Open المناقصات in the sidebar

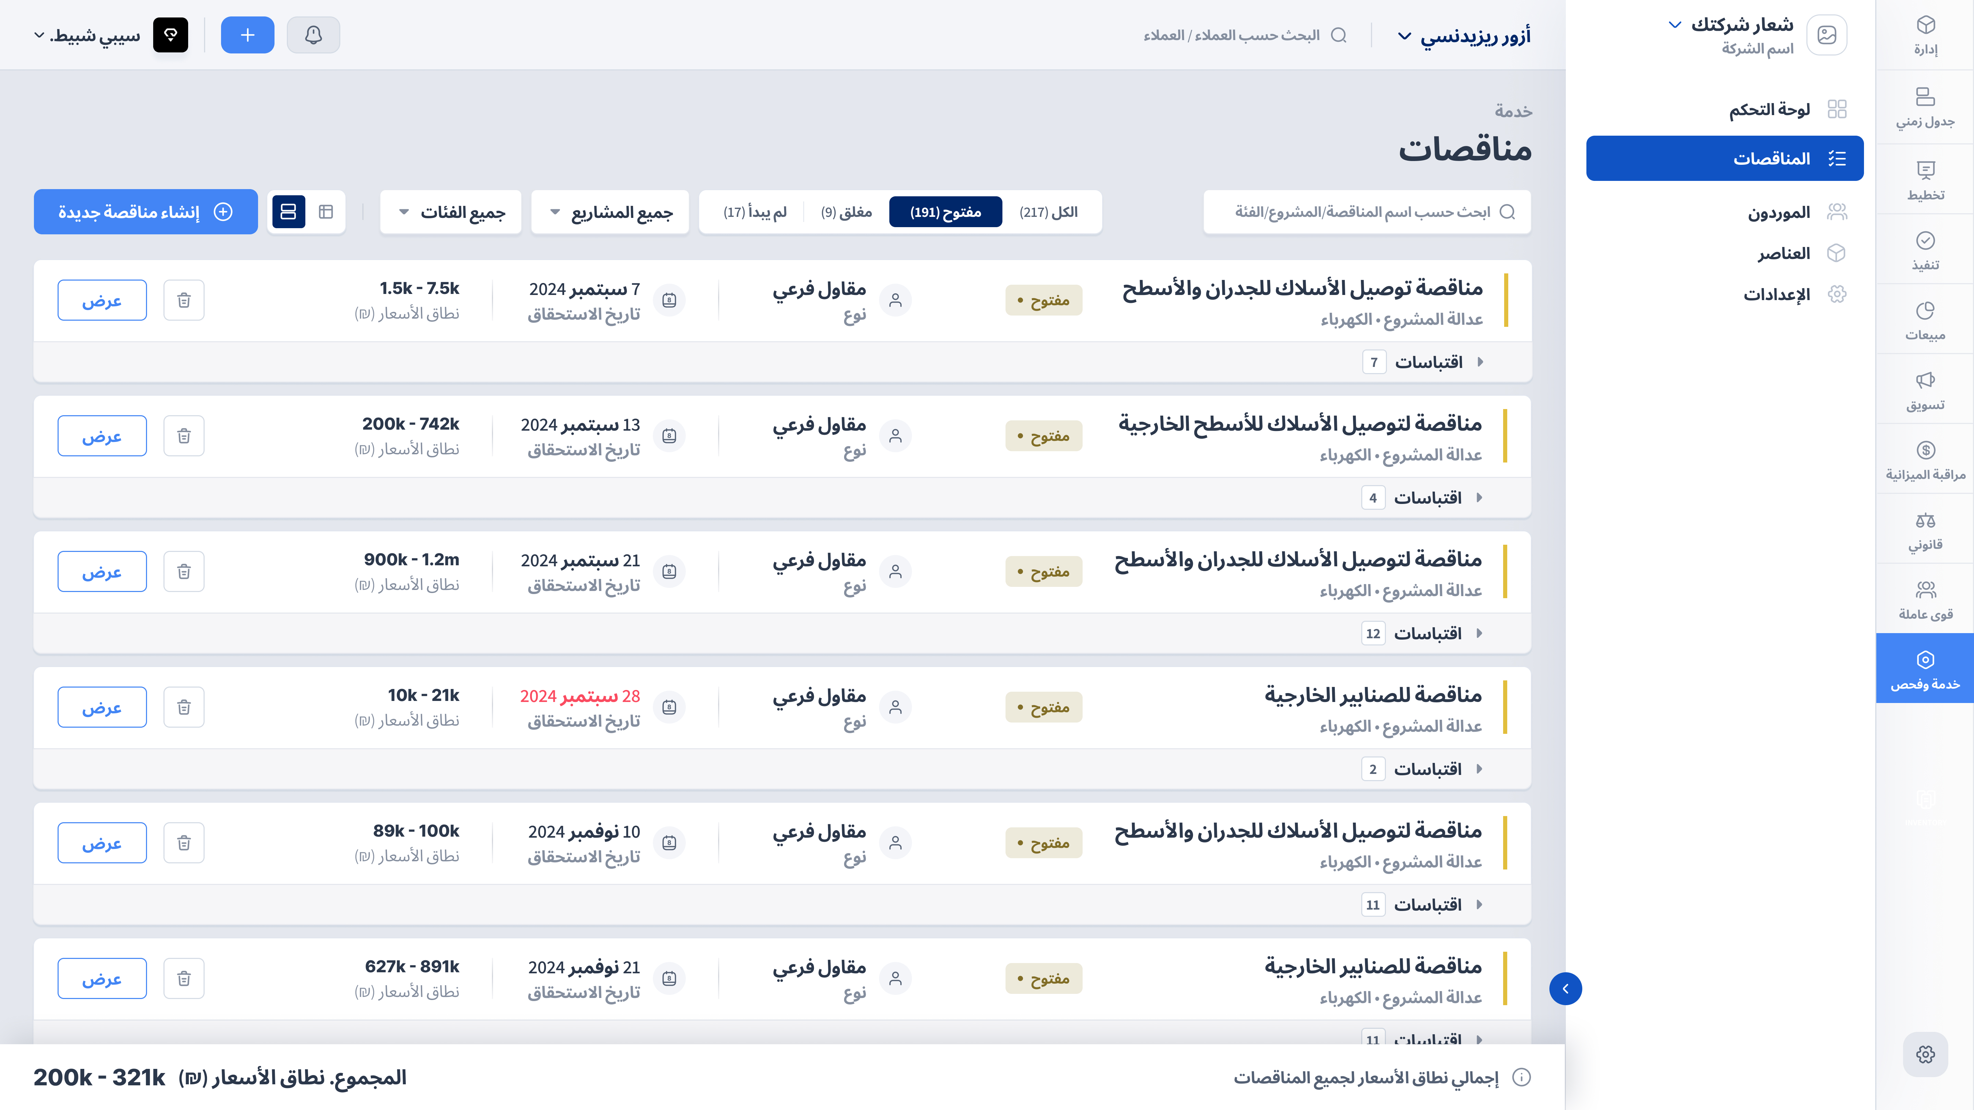point(1724,159)
